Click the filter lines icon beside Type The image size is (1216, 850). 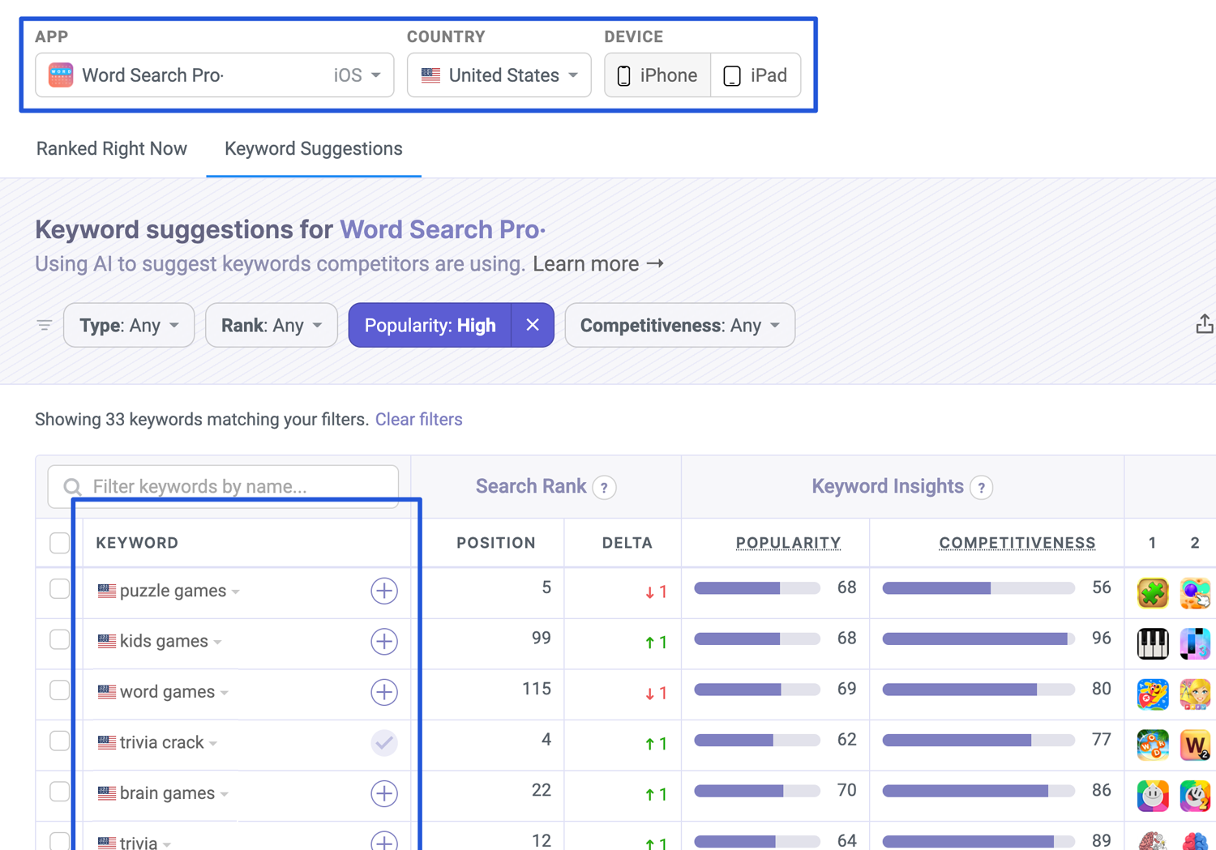pyautogui.click(x=45, y=325)
